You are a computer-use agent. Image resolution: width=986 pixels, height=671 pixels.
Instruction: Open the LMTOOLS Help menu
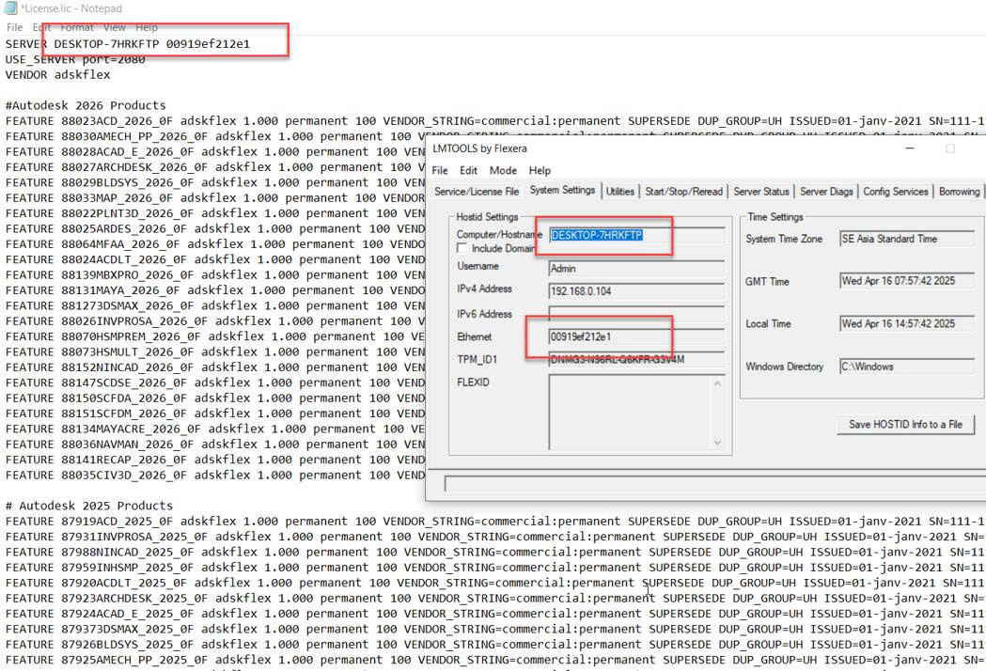[x=540, y=170]
